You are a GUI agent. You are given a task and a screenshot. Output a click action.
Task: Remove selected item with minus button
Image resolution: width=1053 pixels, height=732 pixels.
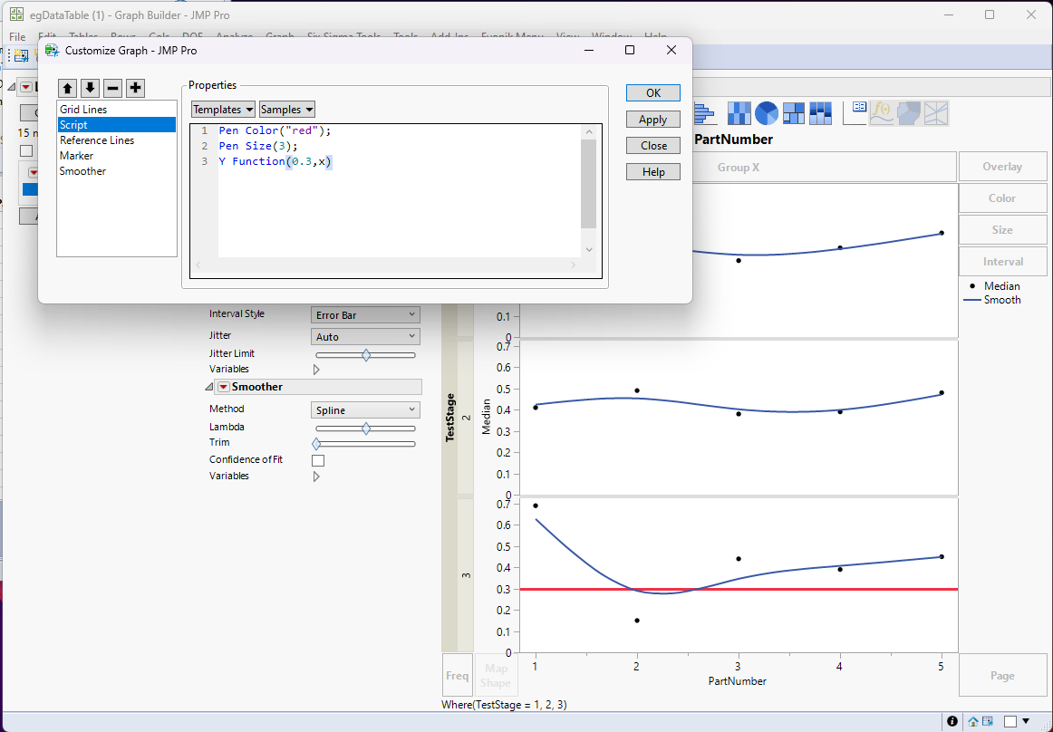(112, 88)
